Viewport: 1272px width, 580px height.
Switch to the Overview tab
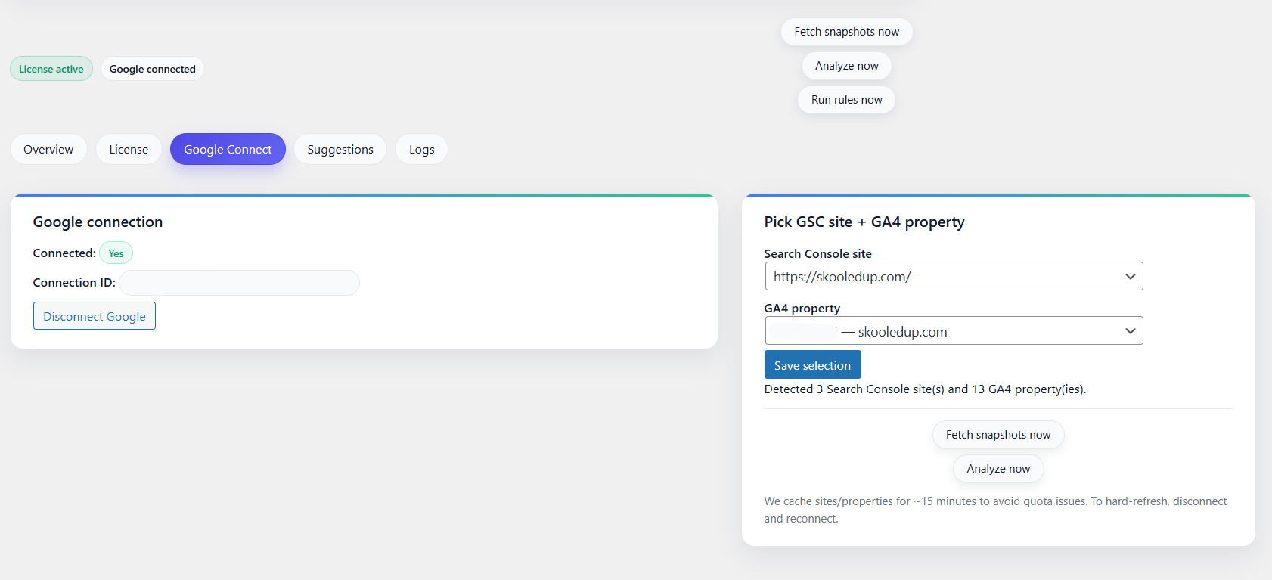click(x=48, y=150)
